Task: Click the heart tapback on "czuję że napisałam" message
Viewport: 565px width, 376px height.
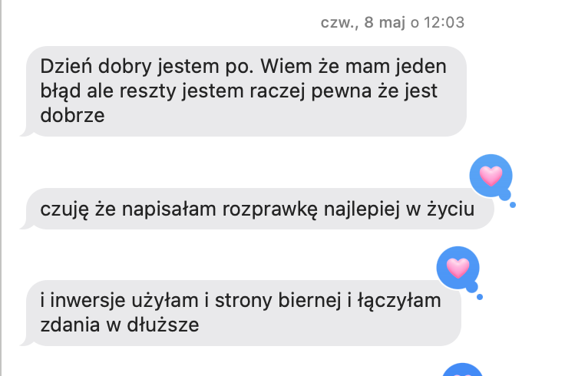Action: tap(491, 176)
